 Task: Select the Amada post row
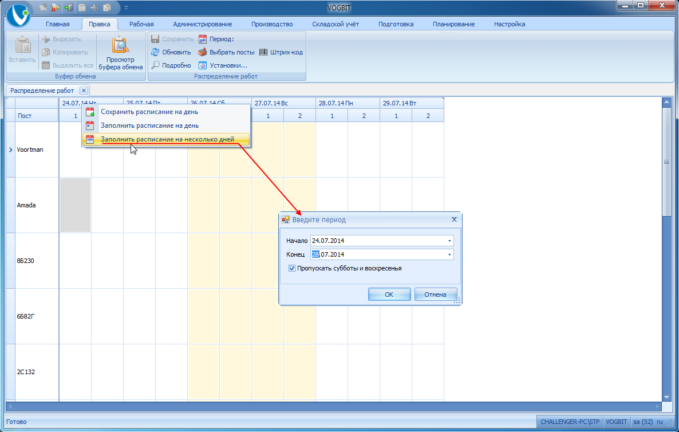[37, 205]
